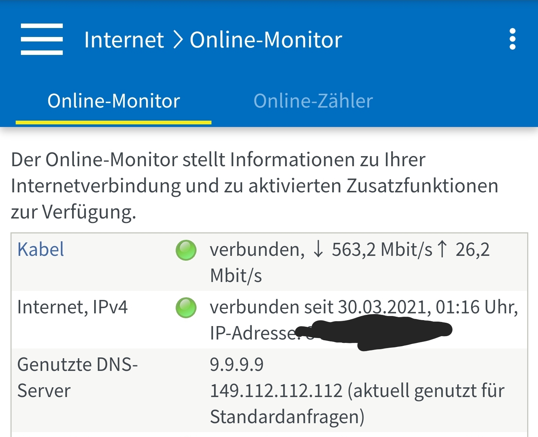Click the upload arrow next to 26,2 Mbit/s
This screenshot has width=538, height=437.
click(442, 249)
